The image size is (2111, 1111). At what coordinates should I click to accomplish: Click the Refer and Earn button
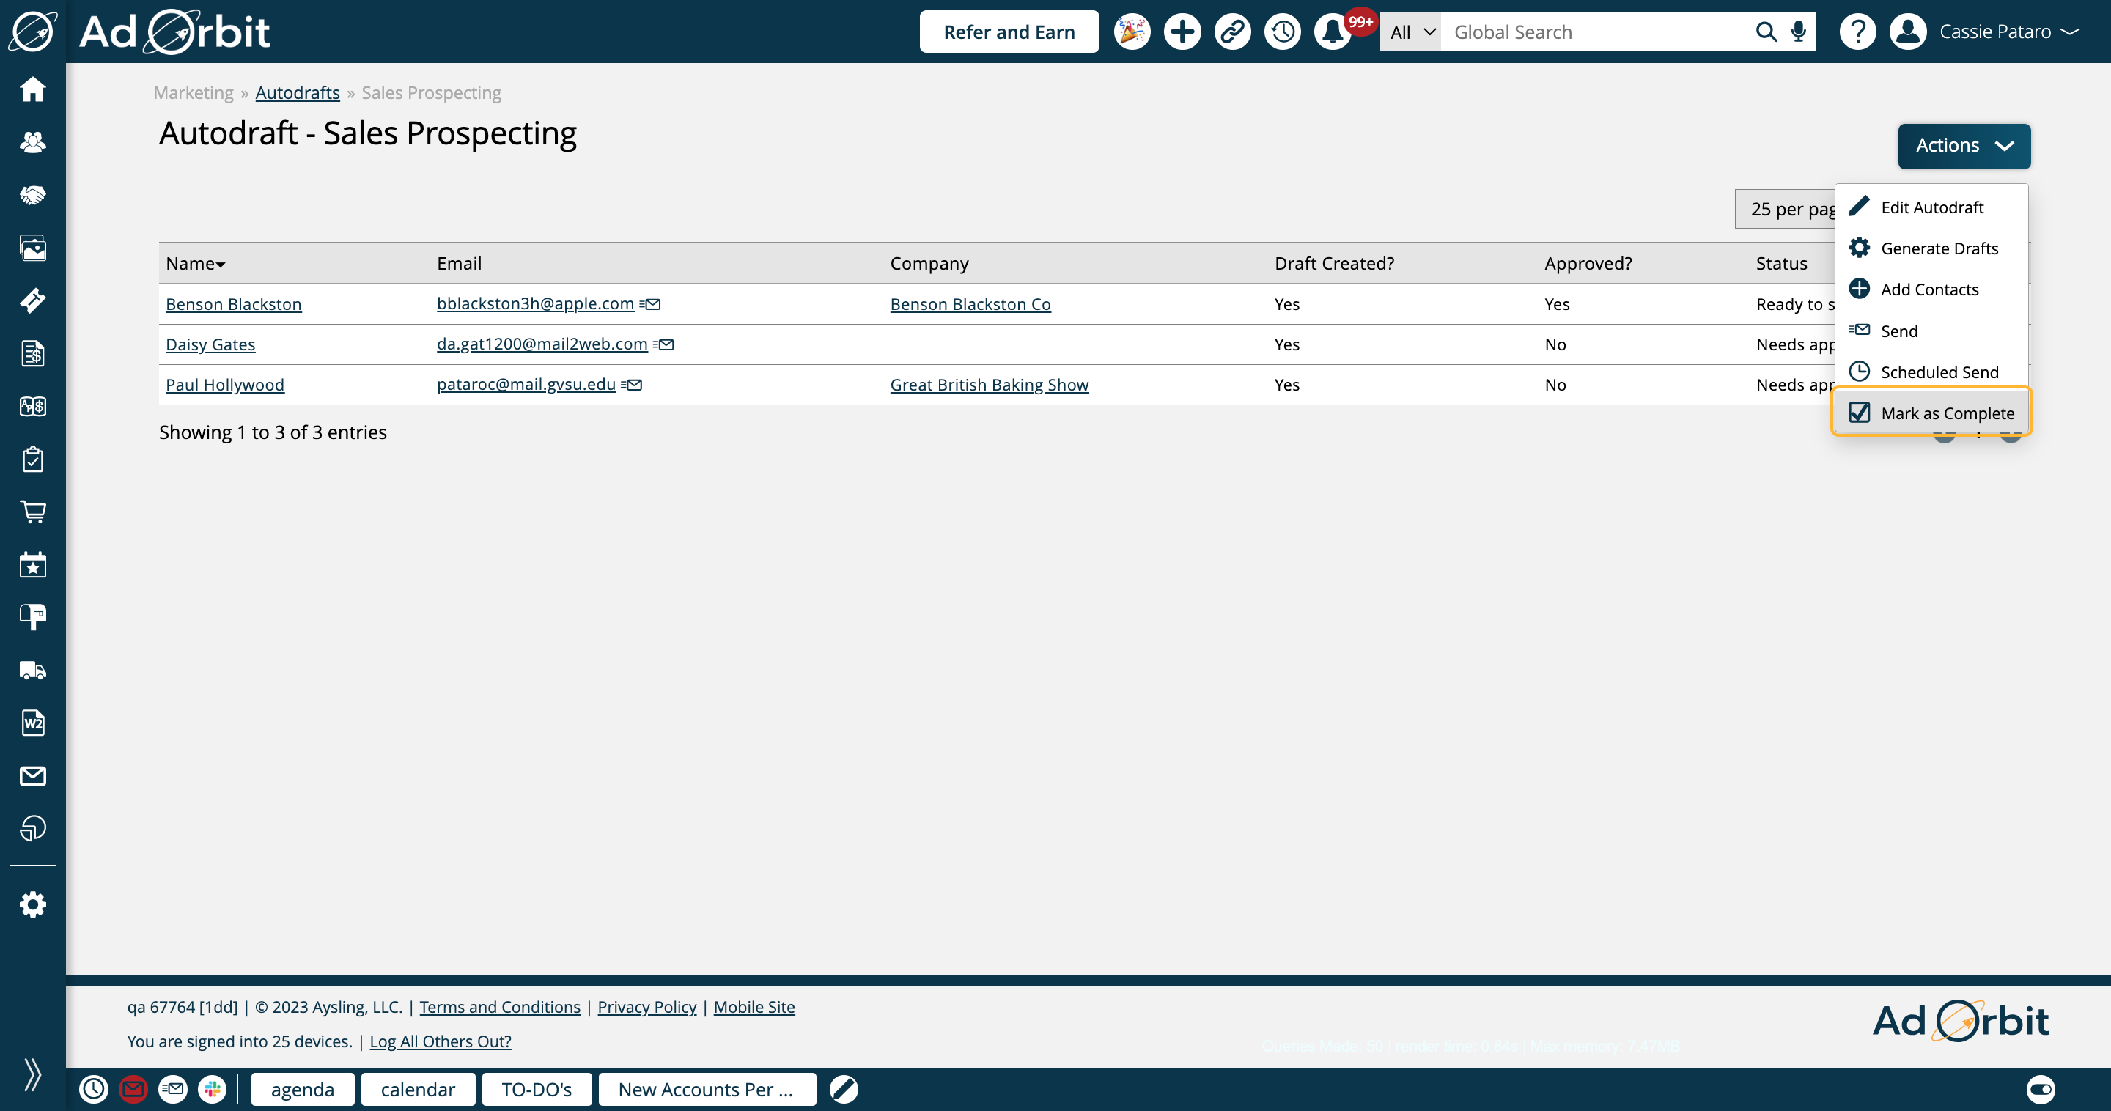click(1009, 32)
